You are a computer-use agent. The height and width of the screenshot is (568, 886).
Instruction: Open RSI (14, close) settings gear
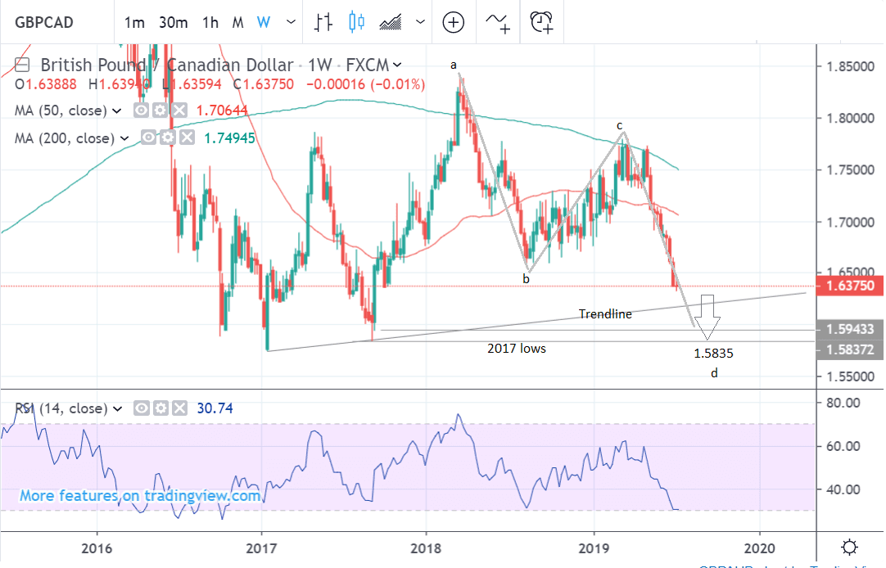coord(159,408)
